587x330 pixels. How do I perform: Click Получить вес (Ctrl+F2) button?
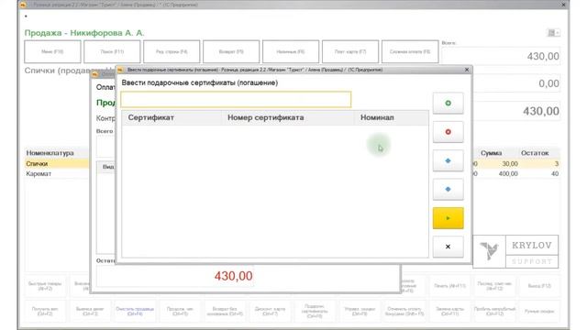point(45,312)
